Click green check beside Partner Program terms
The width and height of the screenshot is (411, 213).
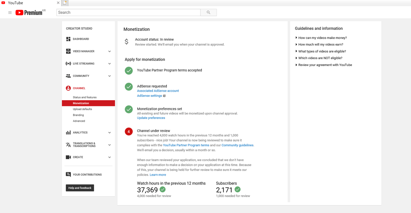pyautogui.click(x=129, y=70)
